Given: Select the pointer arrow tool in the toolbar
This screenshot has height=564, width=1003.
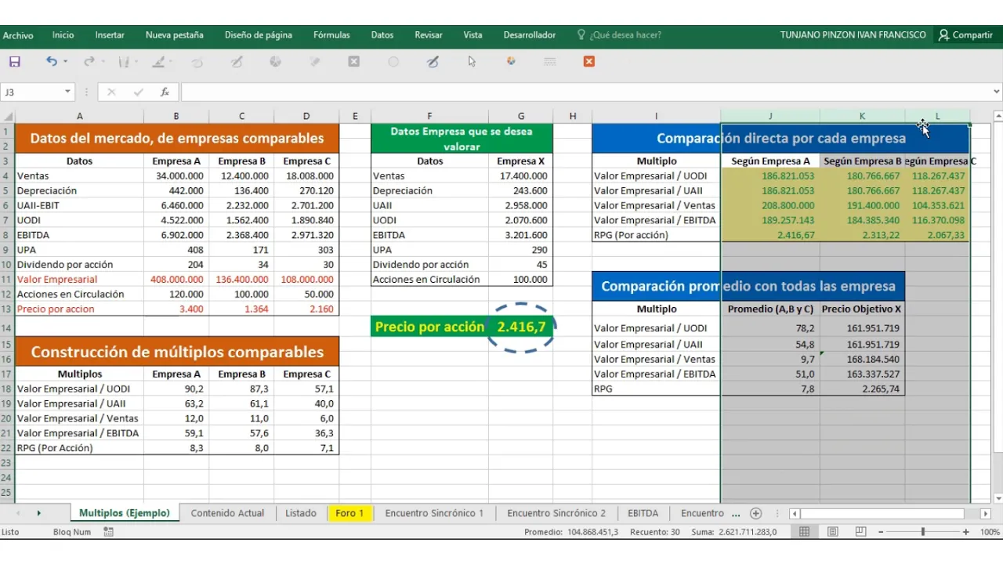Looking at the screenshot, I should click(x=472, y=61).
